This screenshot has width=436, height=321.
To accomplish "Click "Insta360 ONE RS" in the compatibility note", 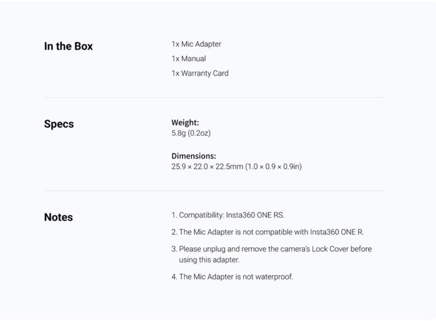I will (x=255, y=215).
